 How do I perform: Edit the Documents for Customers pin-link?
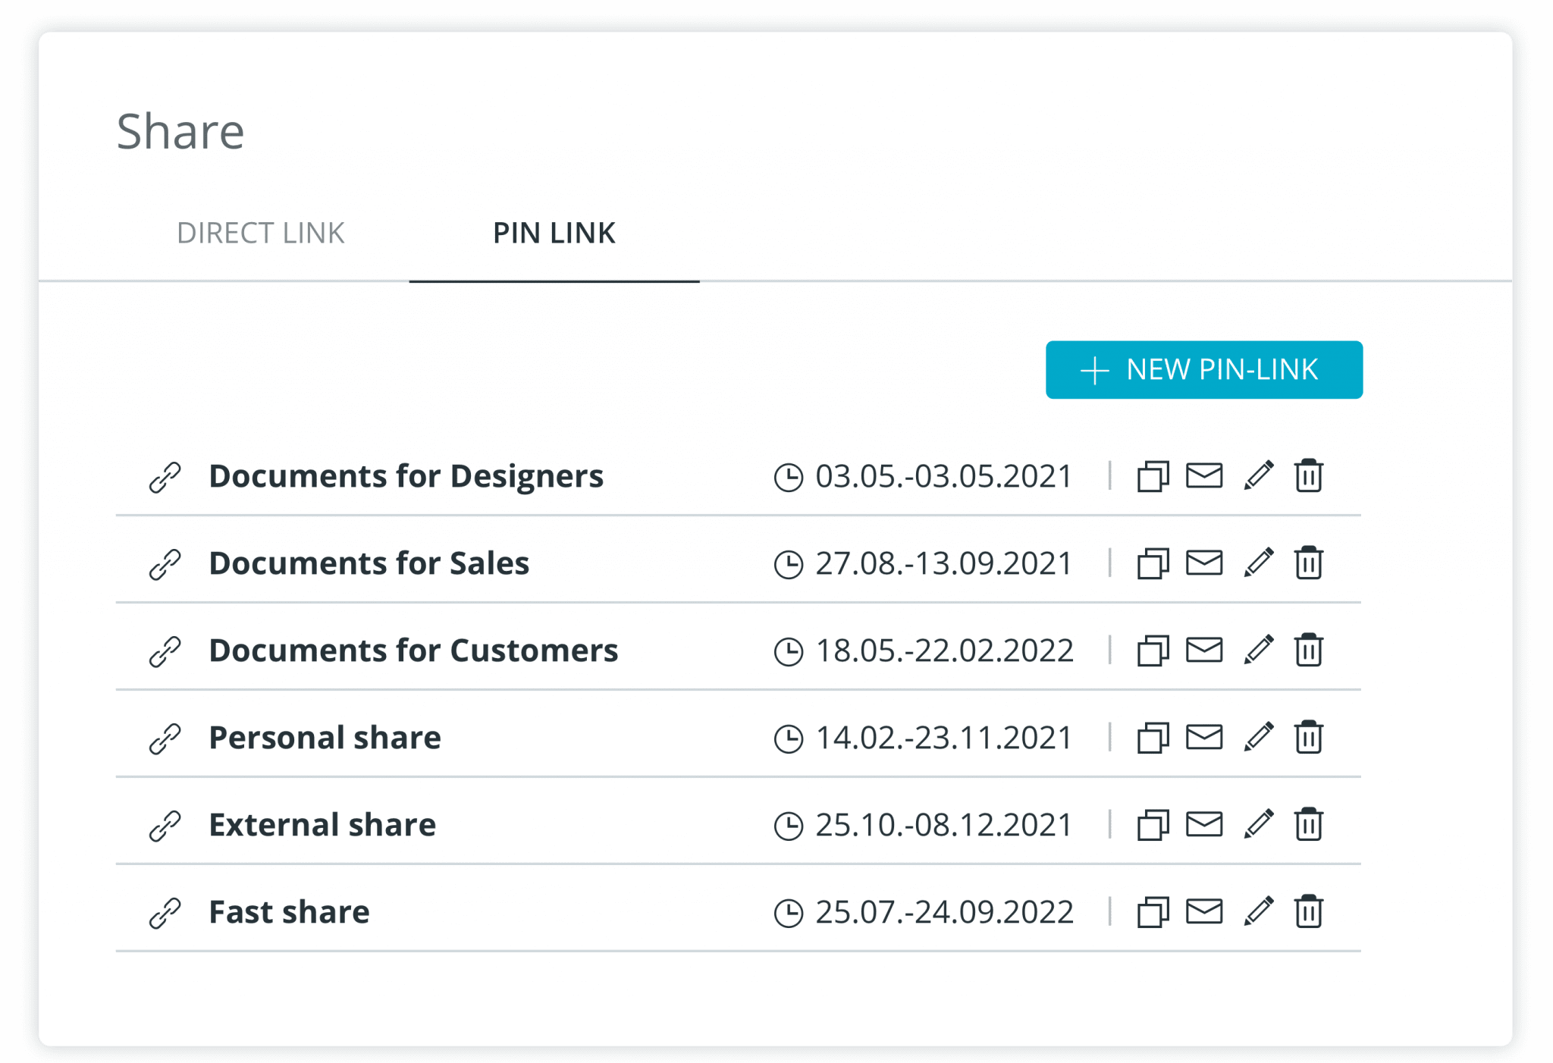1259,649
